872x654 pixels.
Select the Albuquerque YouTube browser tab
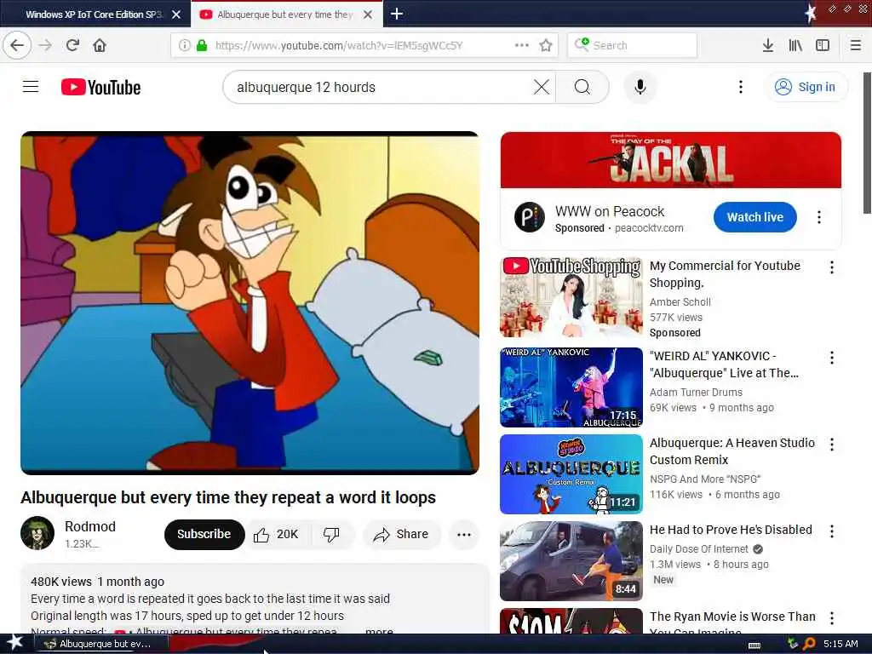pos(286,14)
